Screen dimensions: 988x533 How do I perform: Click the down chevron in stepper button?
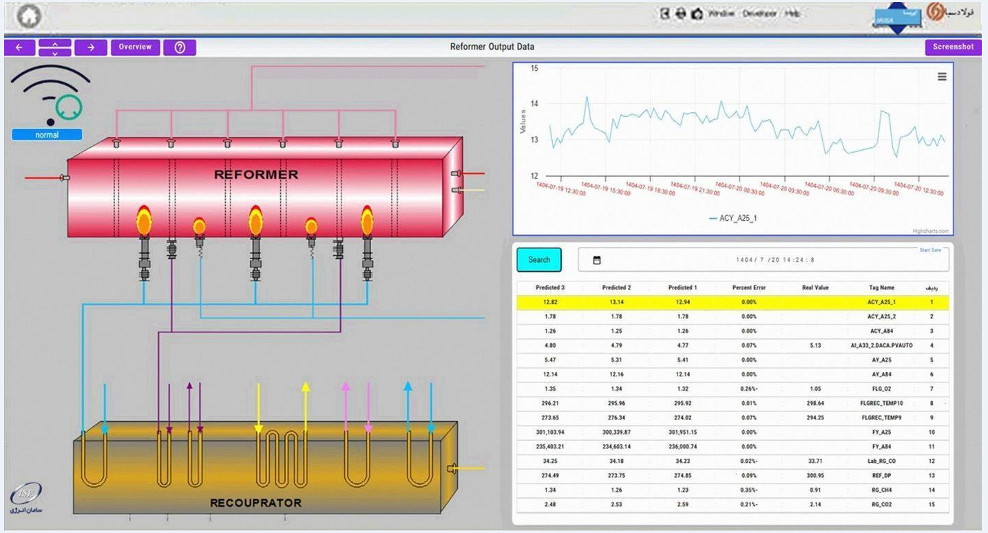pos(55,52)
